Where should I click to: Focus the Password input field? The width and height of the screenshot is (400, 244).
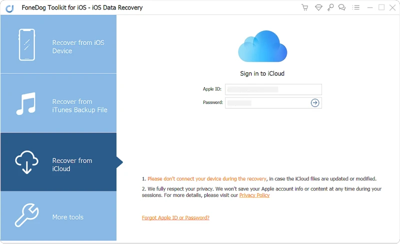[267, 103]
